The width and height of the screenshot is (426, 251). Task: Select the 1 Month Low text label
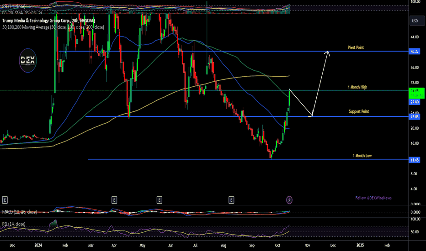click(362, 156)
